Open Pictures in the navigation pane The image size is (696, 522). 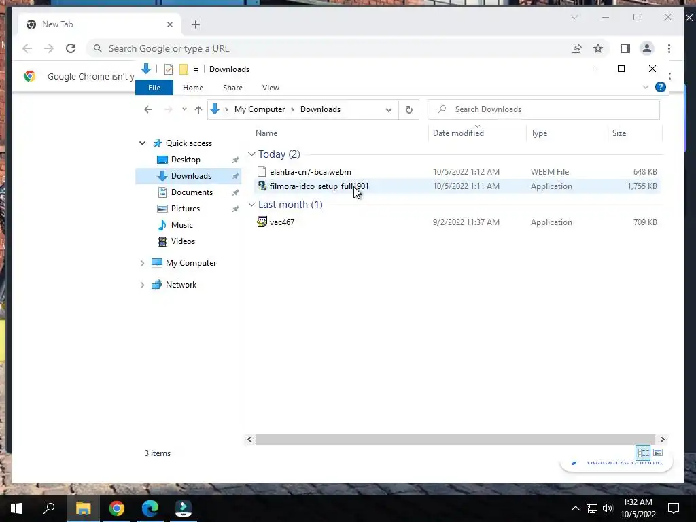(185, 209)
